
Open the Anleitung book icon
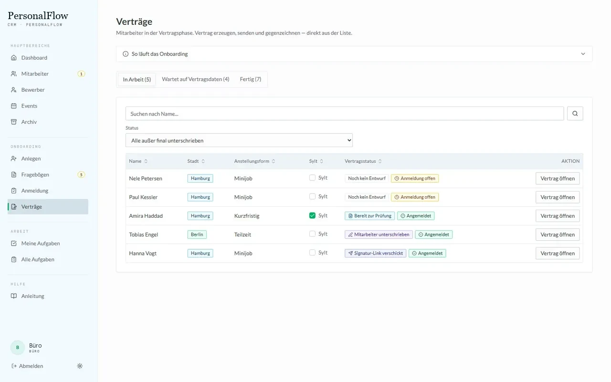click(x=14, y=296)
